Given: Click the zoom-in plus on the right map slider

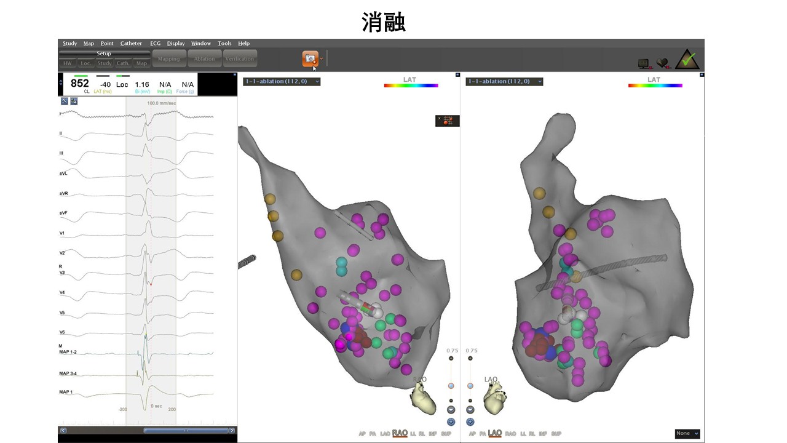Looking at the screenshot, I should point(470,358).
